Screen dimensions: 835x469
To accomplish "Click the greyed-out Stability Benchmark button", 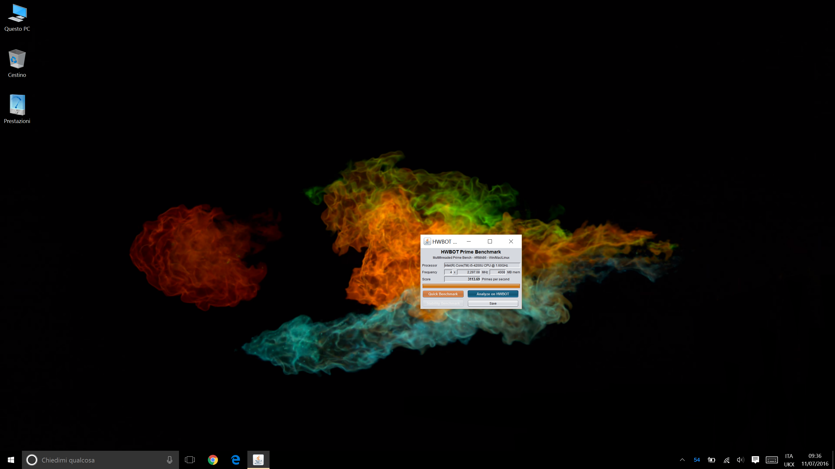I will pyautogui.click(x=443, y=303).
